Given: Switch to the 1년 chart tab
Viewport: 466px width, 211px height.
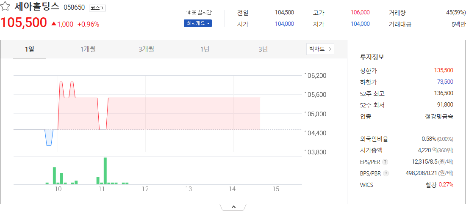Looking at the screenshot, I should 205,49.
